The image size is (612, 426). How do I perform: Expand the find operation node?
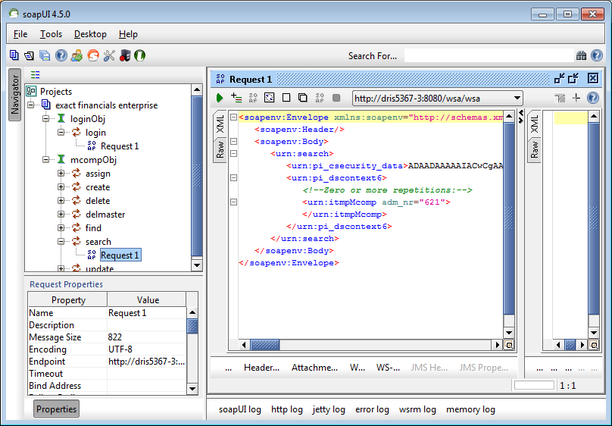[61, 227]
